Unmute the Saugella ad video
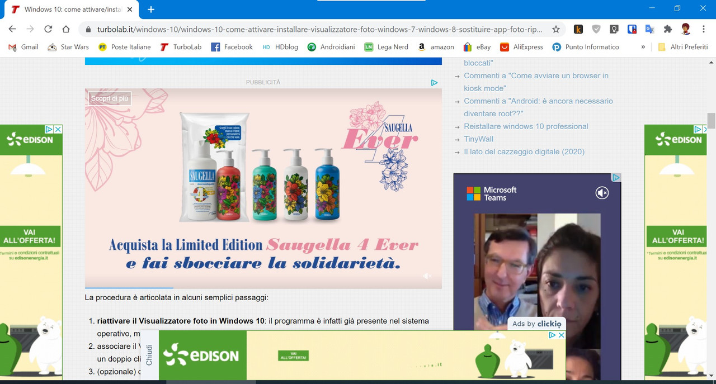716x384 pixels. tap(427, 276)
